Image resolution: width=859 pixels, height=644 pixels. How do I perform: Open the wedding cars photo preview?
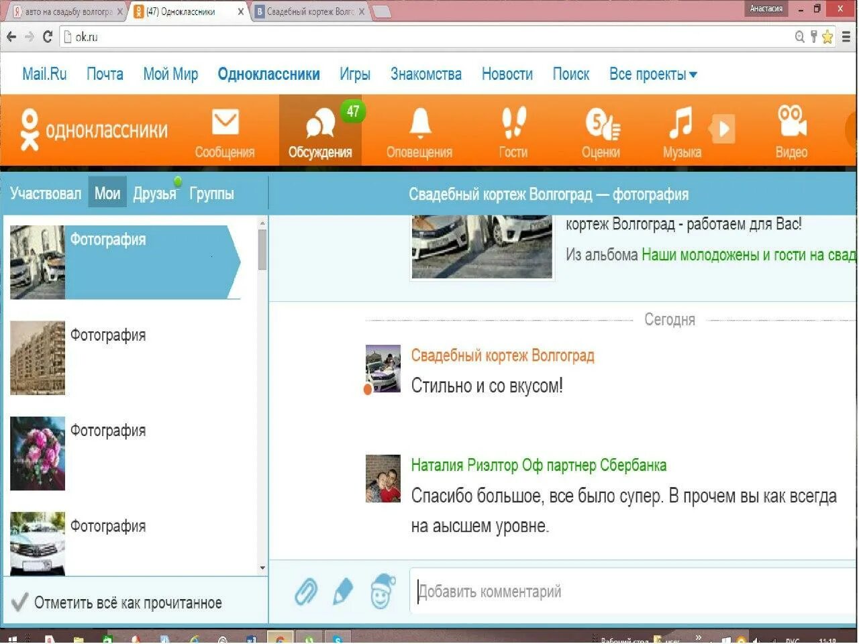point(482,246)
